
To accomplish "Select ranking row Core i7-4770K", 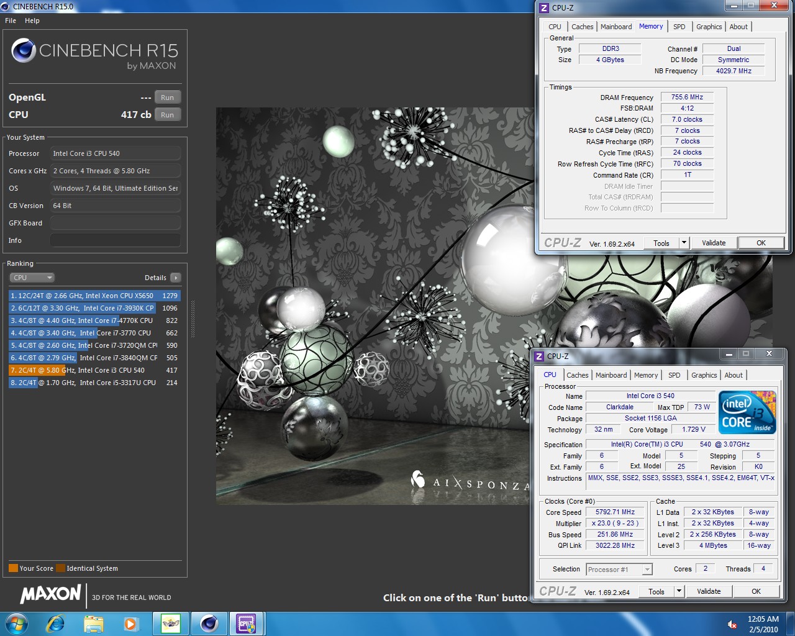I will tap(94, 320).
